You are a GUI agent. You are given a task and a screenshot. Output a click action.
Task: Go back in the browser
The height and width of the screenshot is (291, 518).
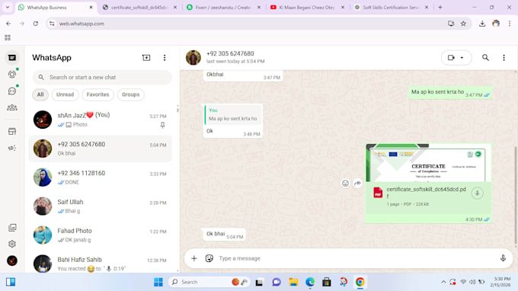[8, 24]
